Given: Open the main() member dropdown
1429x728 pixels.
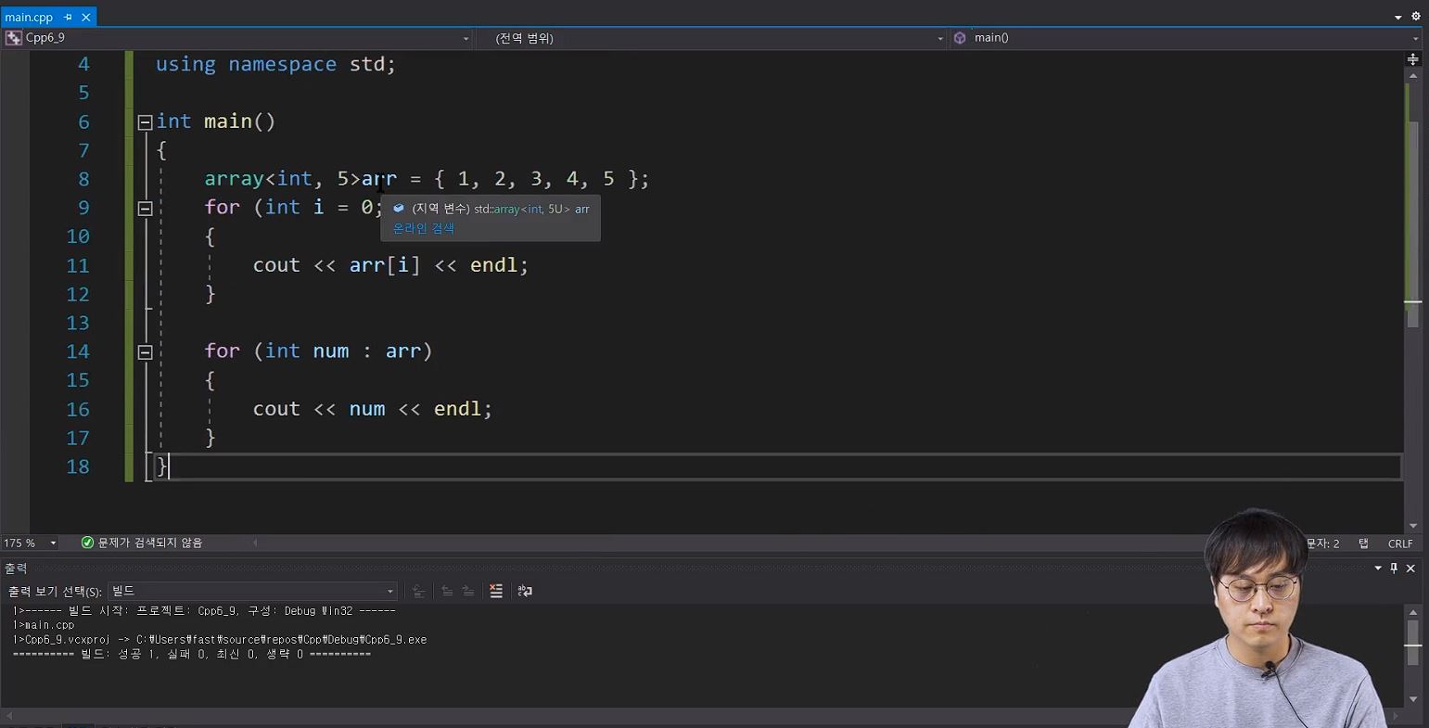Looking at the screenshot, I should 1185,38.
